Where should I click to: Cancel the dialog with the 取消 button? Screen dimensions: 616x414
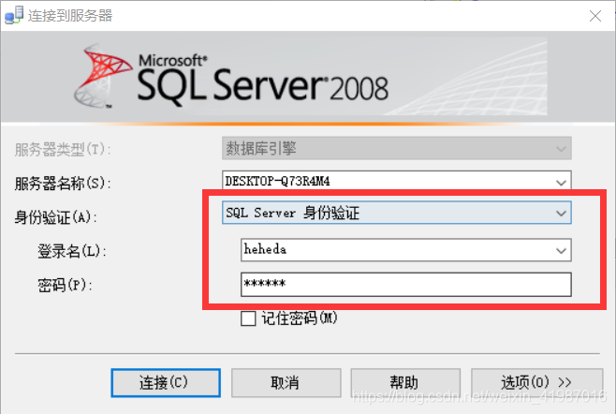coord(286,382)
